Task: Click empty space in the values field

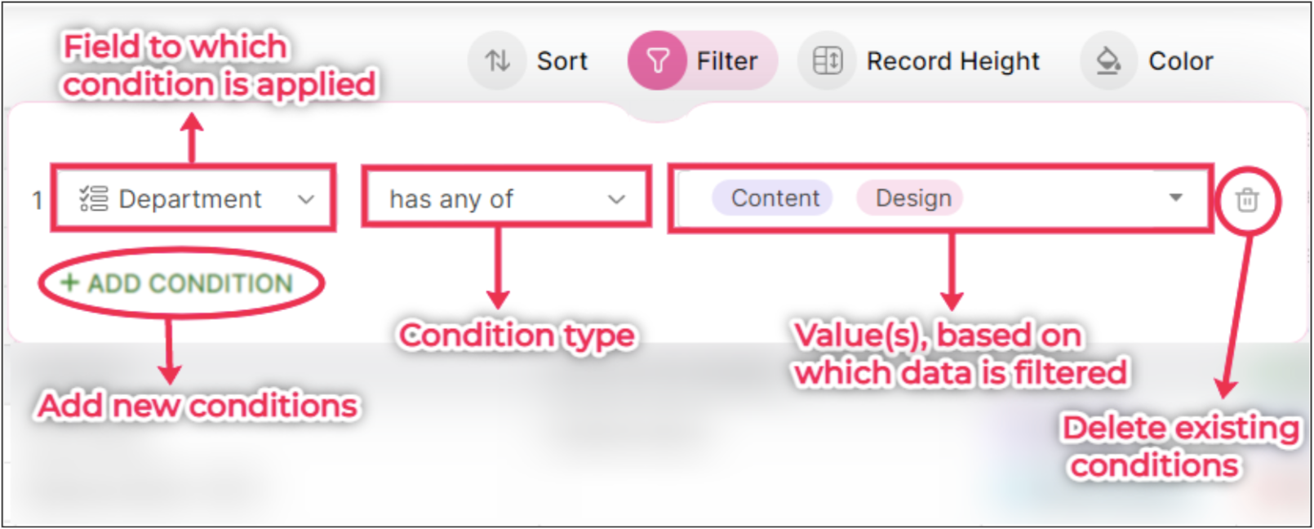Action: pyautogui.click(x=1061, y=198)
